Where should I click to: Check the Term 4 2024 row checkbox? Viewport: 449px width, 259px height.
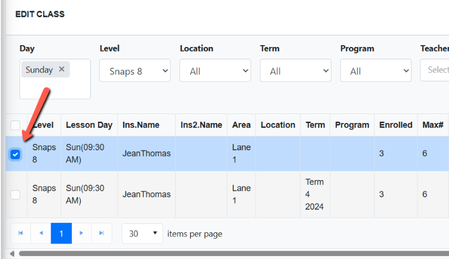pos(15,195)
